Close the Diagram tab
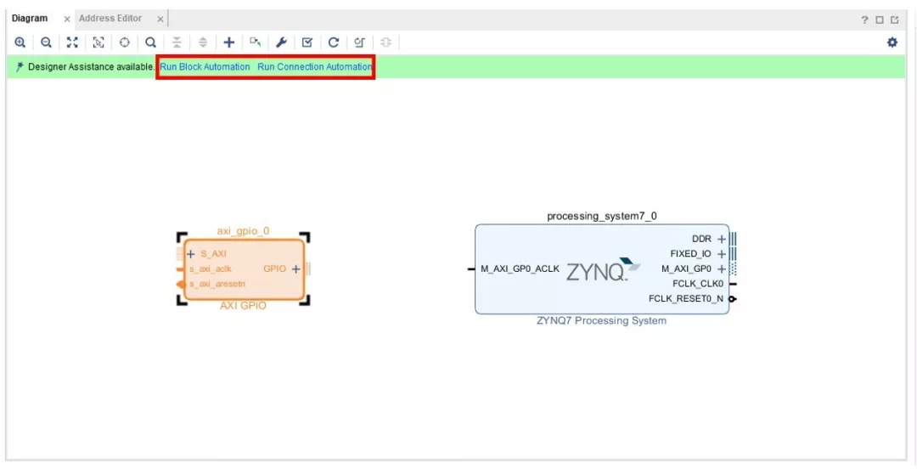The image size is (917, 469). coord(67,20)
